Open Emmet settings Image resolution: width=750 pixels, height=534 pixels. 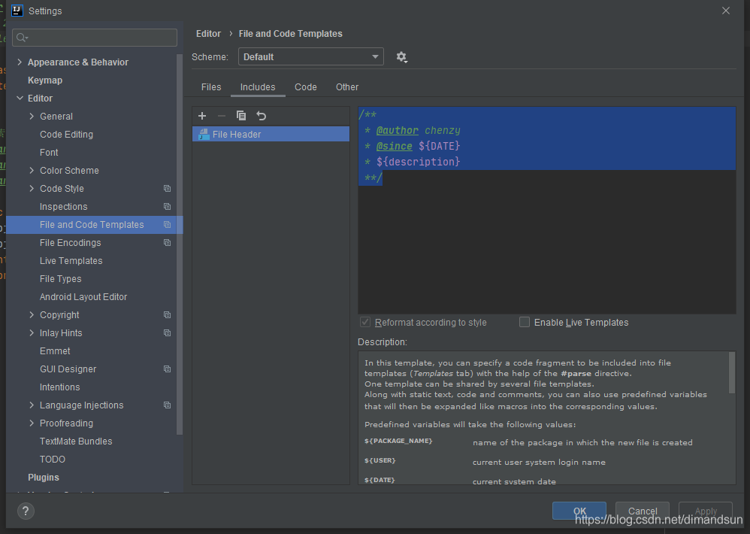(x=55, y=351)
